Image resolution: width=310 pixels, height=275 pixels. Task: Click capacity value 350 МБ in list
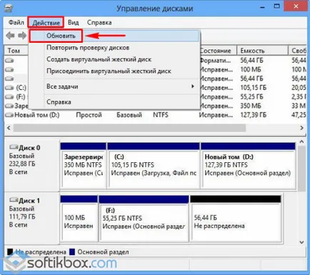(x=251, y=106)
